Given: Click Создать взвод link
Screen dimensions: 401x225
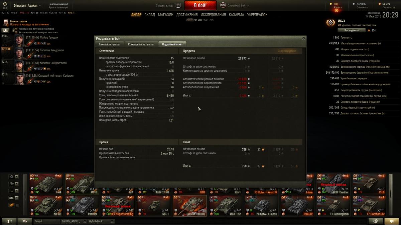Looking at the screenshot, I should pos(165,6).
